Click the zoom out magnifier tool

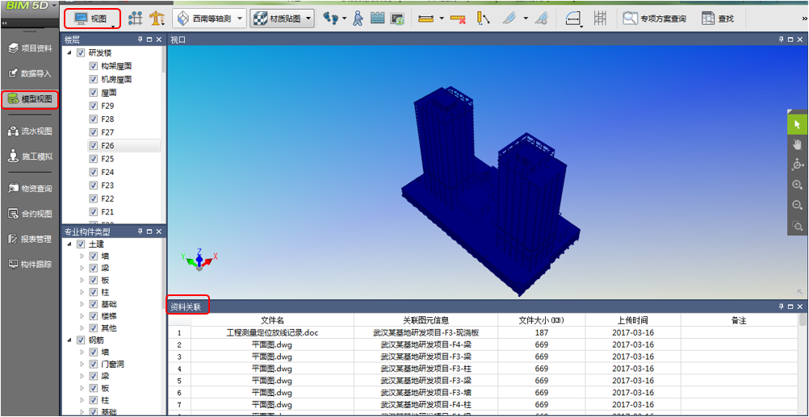coord(798,205)
